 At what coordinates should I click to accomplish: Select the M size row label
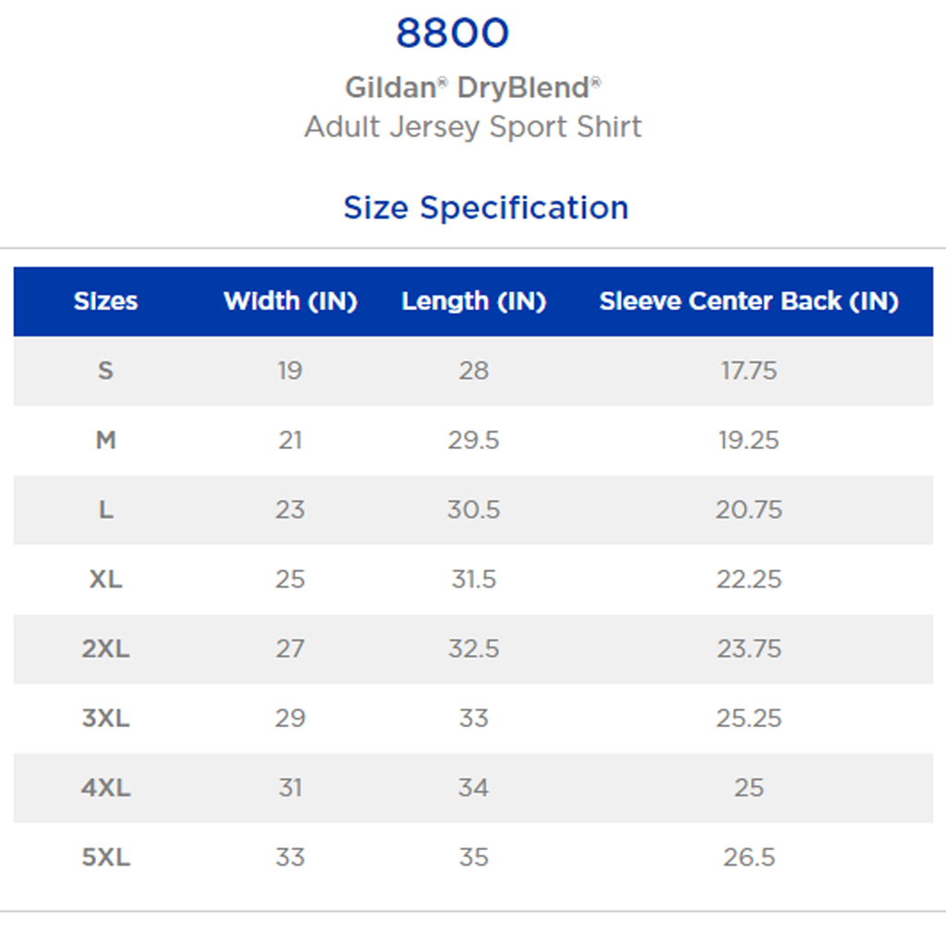105,441
